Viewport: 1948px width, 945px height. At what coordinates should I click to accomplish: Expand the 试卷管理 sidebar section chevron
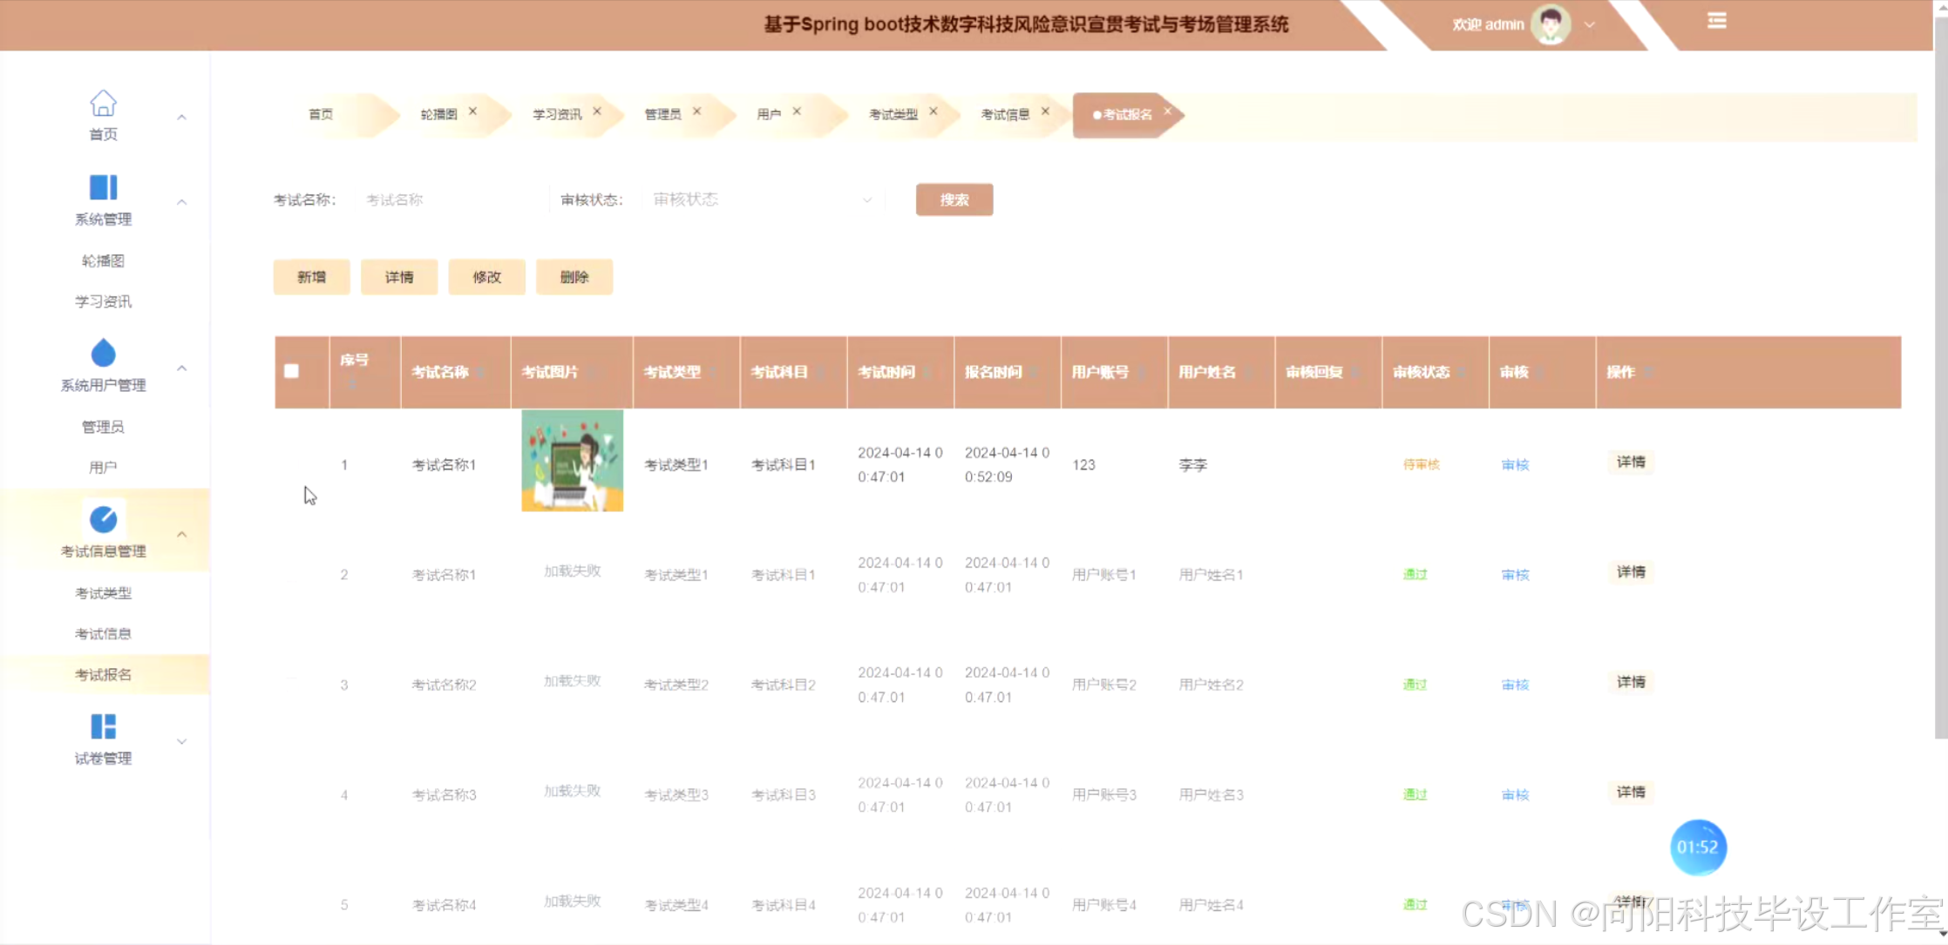[181, 742]
